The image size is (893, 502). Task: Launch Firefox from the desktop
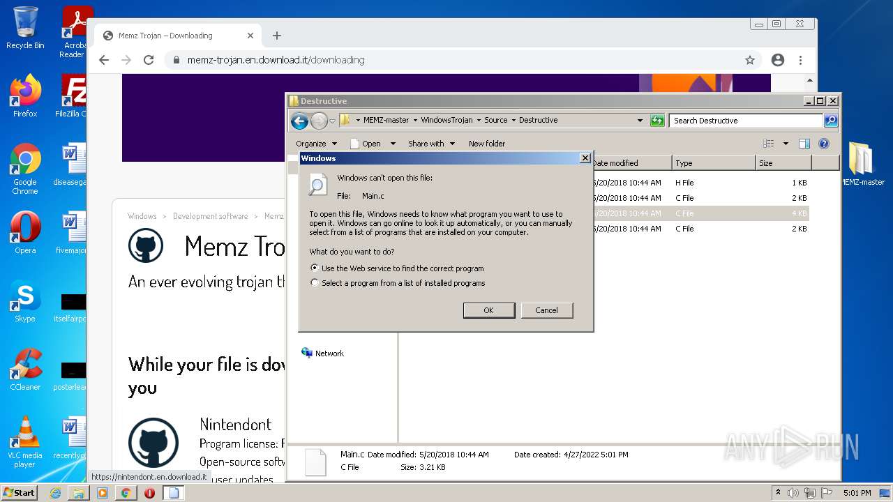pyautogui.click(x=25, y=96)
